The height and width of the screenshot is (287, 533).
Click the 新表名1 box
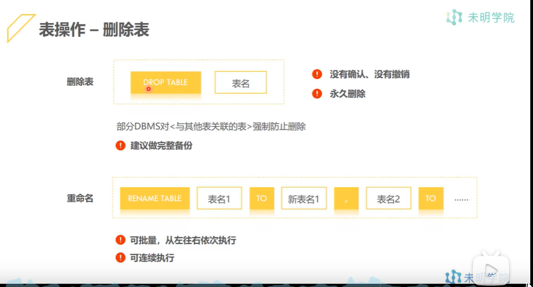[304, 198]
